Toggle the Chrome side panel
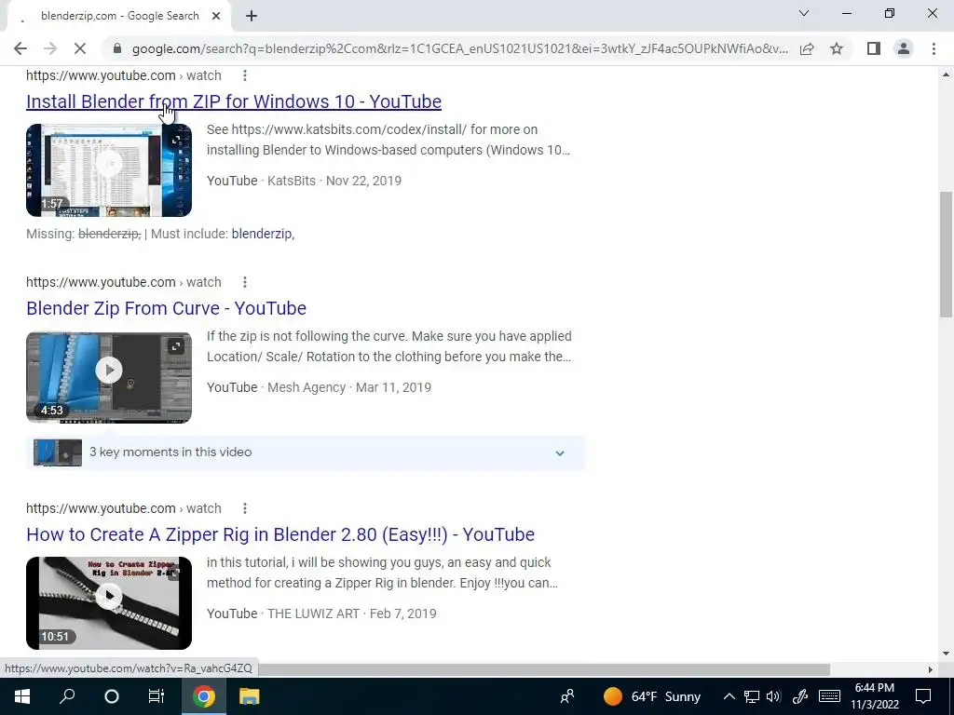The height and width of the screenshot is (715, 954). click(874, 48)
